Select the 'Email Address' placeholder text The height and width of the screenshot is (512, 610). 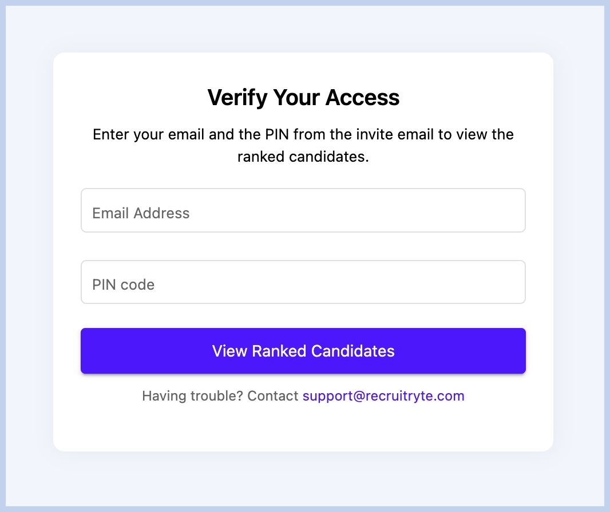click(x=141, y=213)
